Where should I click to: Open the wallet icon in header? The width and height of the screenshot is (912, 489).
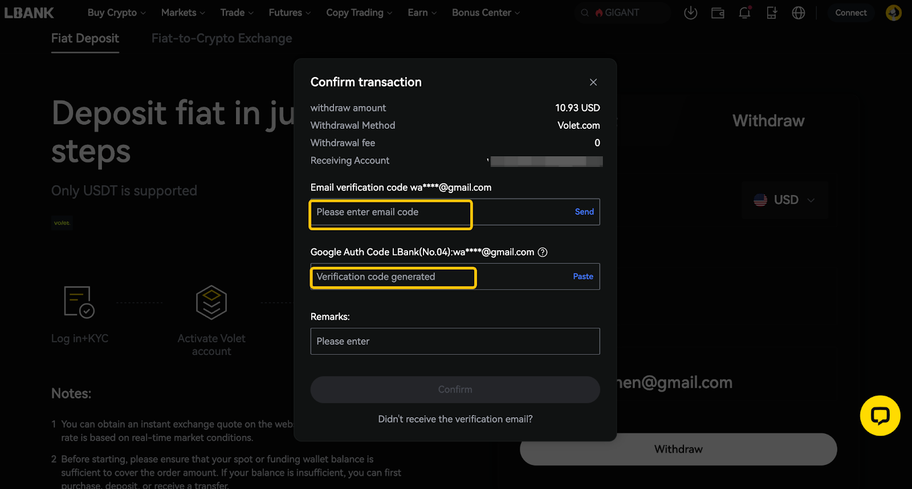(x=718, y=13)
